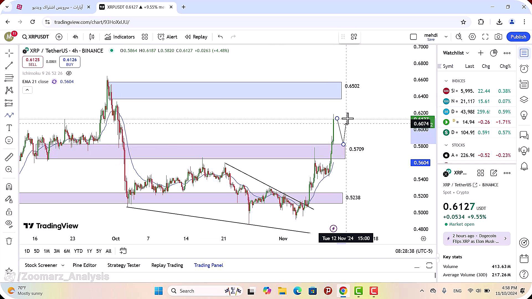Expand the Stock Screener dropdown arrow
The height and width of the screenshot is (299, 532).
pos(63,265)
